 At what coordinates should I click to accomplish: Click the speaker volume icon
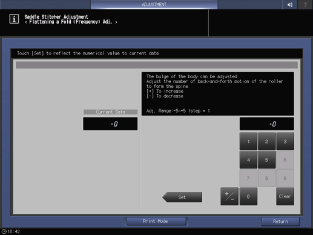point(290,4)
